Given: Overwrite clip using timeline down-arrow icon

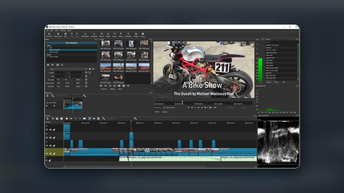Looking at the screenshot, I should tap(80, 118).
